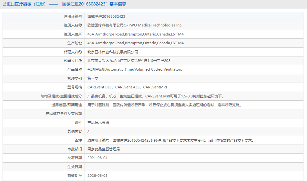Click the expiry date 2026-06-03
Screen dimensions: 307x181
(x=97, y=176)
